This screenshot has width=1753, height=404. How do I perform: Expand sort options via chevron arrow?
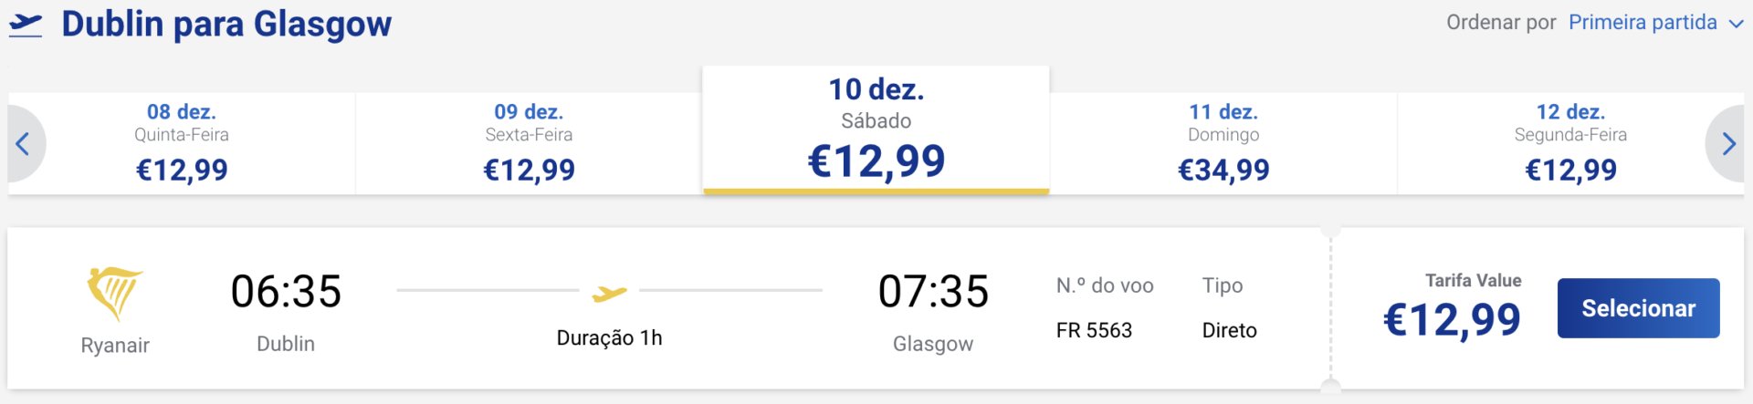pos(1736,25)
